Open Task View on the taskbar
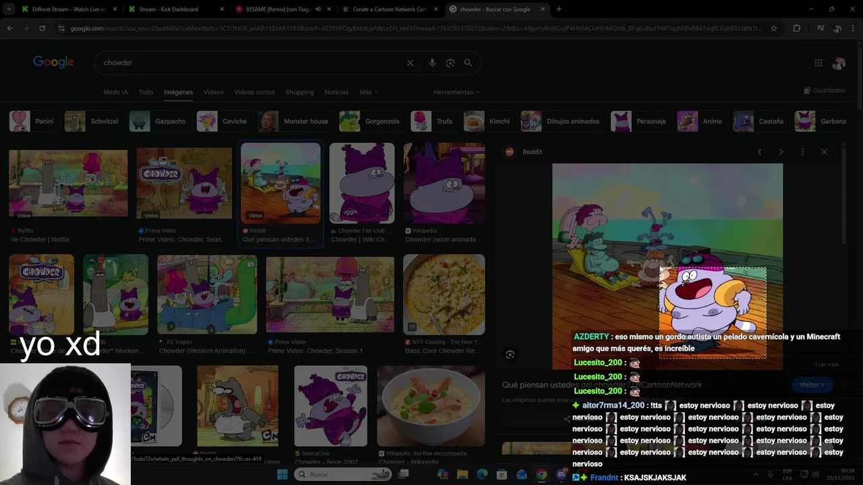Image resolution: width=863 pixels, height=485 pixels. (403, 474)
